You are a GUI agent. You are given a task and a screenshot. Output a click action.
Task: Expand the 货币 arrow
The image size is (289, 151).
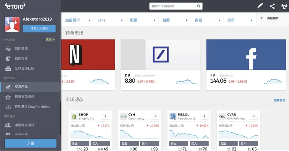[252, 20]
